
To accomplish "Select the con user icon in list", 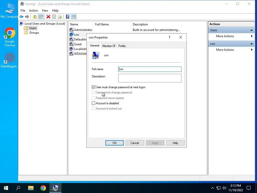I will [x=72, y=34].
